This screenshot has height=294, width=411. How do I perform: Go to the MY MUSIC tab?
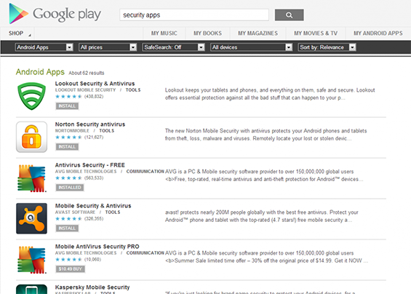point(164,33)
